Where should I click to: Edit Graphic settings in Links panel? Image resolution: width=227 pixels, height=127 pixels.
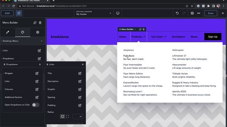80,89
